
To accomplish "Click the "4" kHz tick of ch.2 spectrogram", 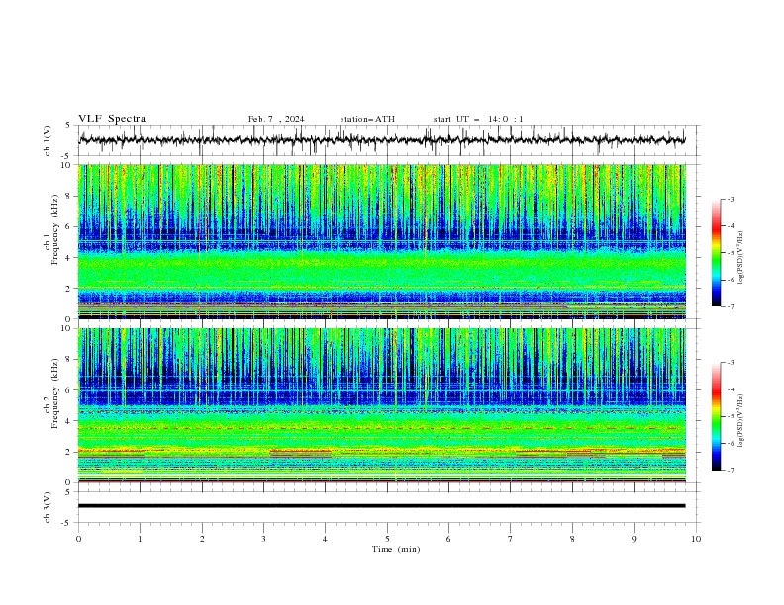I will 70,421.
